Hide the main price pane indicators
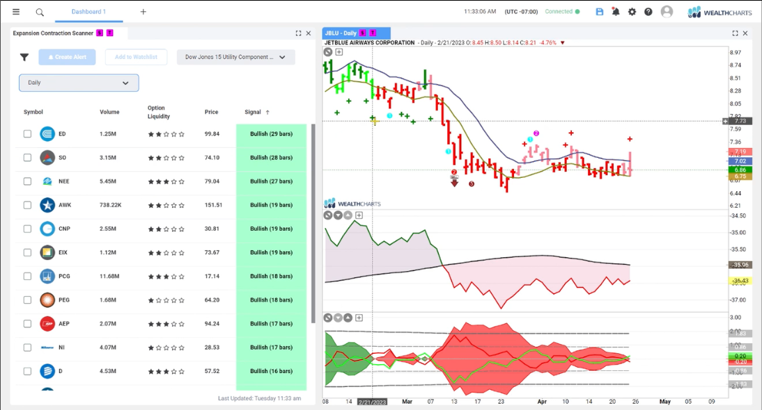The height and width of the screenshot is (410, 762). click(x=328, y=52)
